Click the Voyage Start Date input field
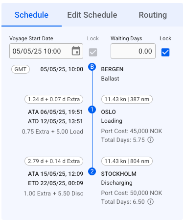185x222 pixels. point(46,51)
